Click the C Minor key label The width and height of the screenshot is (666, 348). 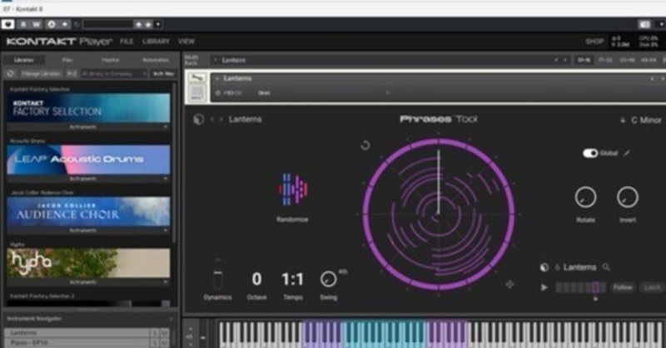[646, 120]
